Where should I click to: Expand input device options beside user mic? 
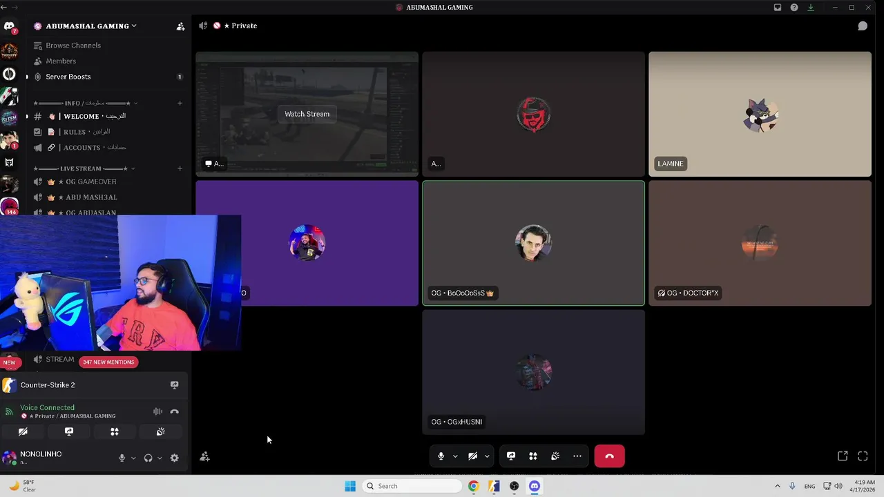click(133, 458)
